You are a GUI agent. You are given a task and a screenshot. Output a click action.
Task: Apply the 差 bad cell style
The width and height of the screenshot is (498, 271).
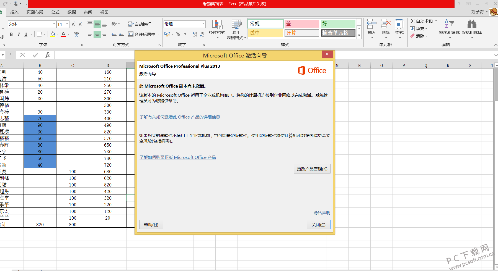coord(302,24)
